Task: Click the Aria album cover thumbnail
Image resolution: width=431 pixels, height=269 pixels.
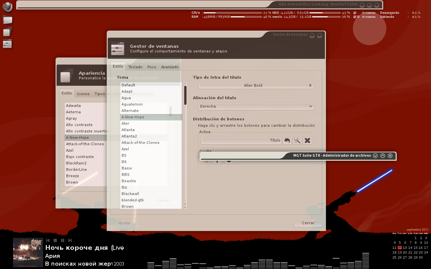Action: [x=28, y=252]
